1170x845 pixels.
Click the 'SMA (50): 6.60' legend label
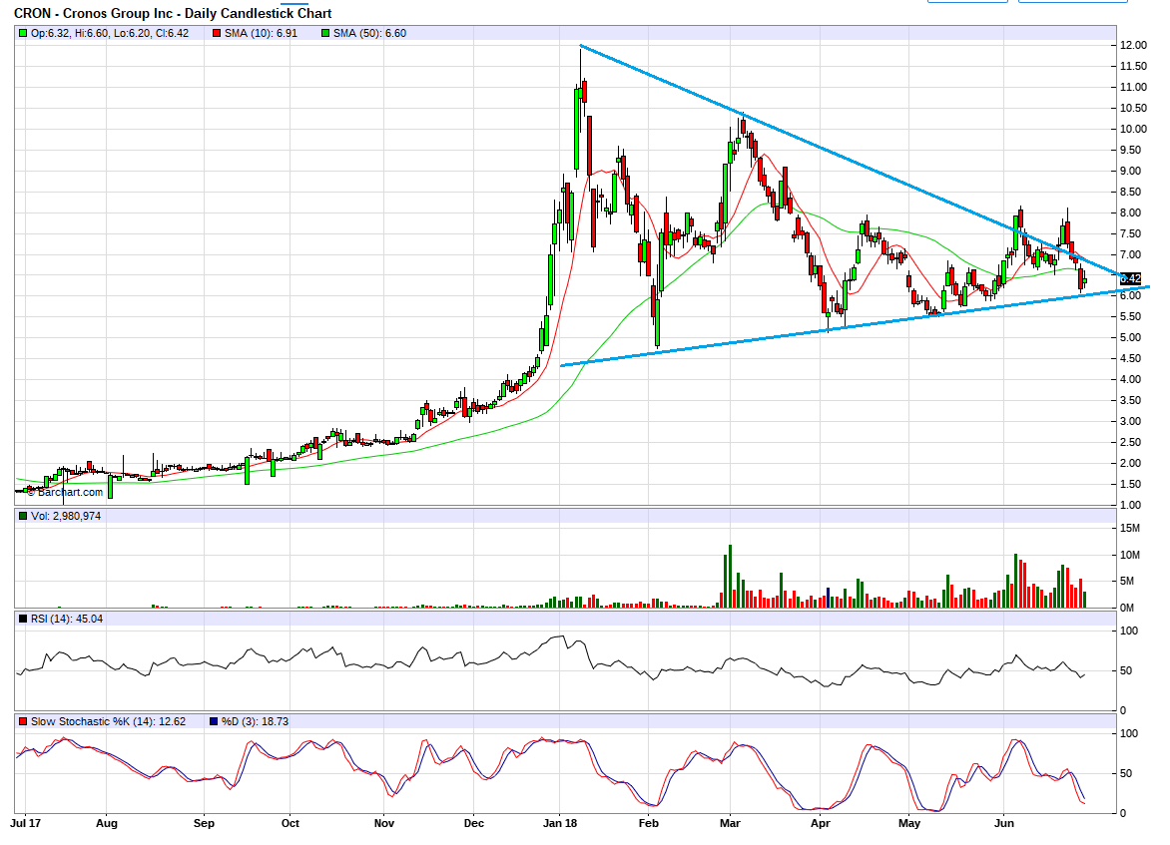pos(370,33)
